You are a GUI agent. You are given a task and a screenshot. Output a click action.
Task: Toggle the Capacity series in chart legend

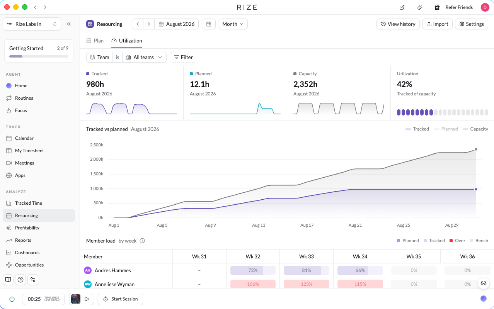click(475, 129)
